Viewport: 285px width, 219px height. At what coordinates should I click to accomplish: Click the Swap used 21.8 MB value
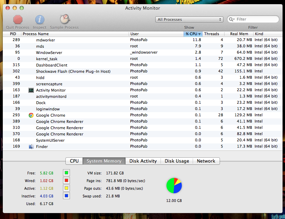click(x=113, y=196)
